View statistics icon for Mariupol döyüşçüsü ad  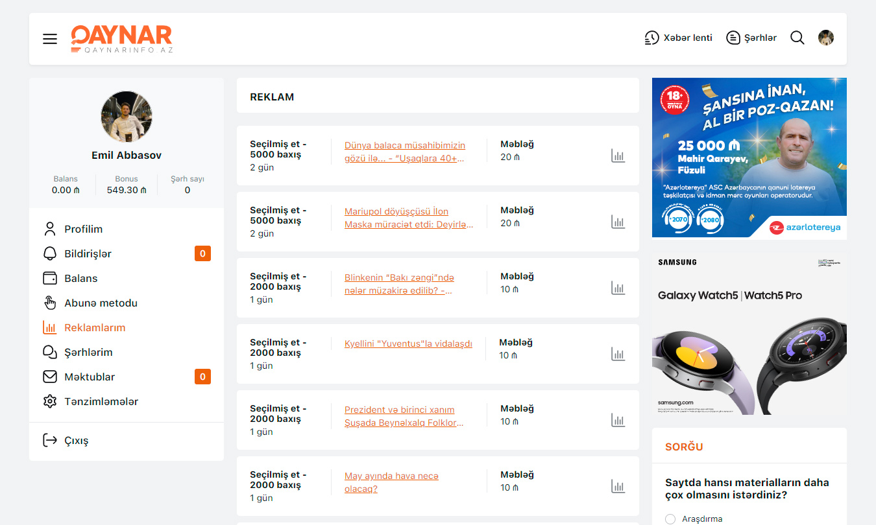point(618,222)
